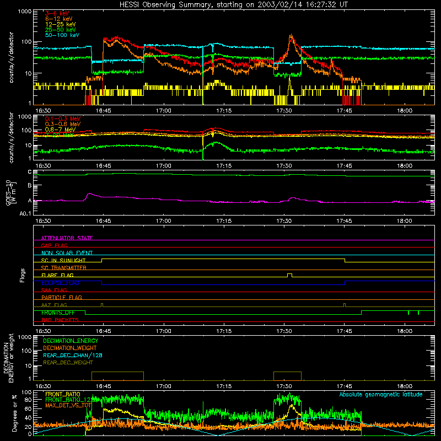441x441 pixels.
Task: Click the A0.1 label on GOES axis
Action: pos(25,213)
